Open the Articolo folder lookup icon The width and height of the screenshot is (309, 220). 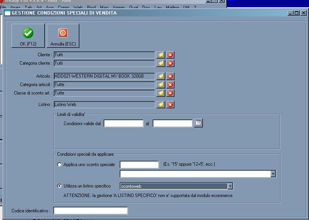(161, 76)
